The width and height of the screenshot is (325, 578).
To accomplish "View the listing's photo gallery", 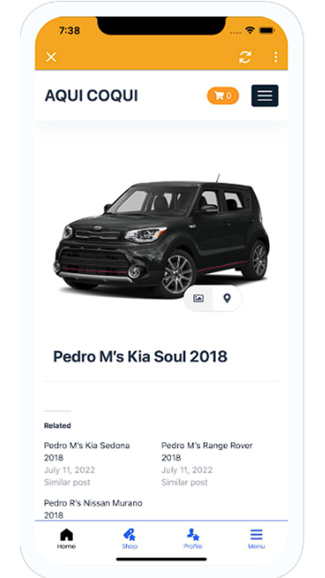I will (199, 299).
